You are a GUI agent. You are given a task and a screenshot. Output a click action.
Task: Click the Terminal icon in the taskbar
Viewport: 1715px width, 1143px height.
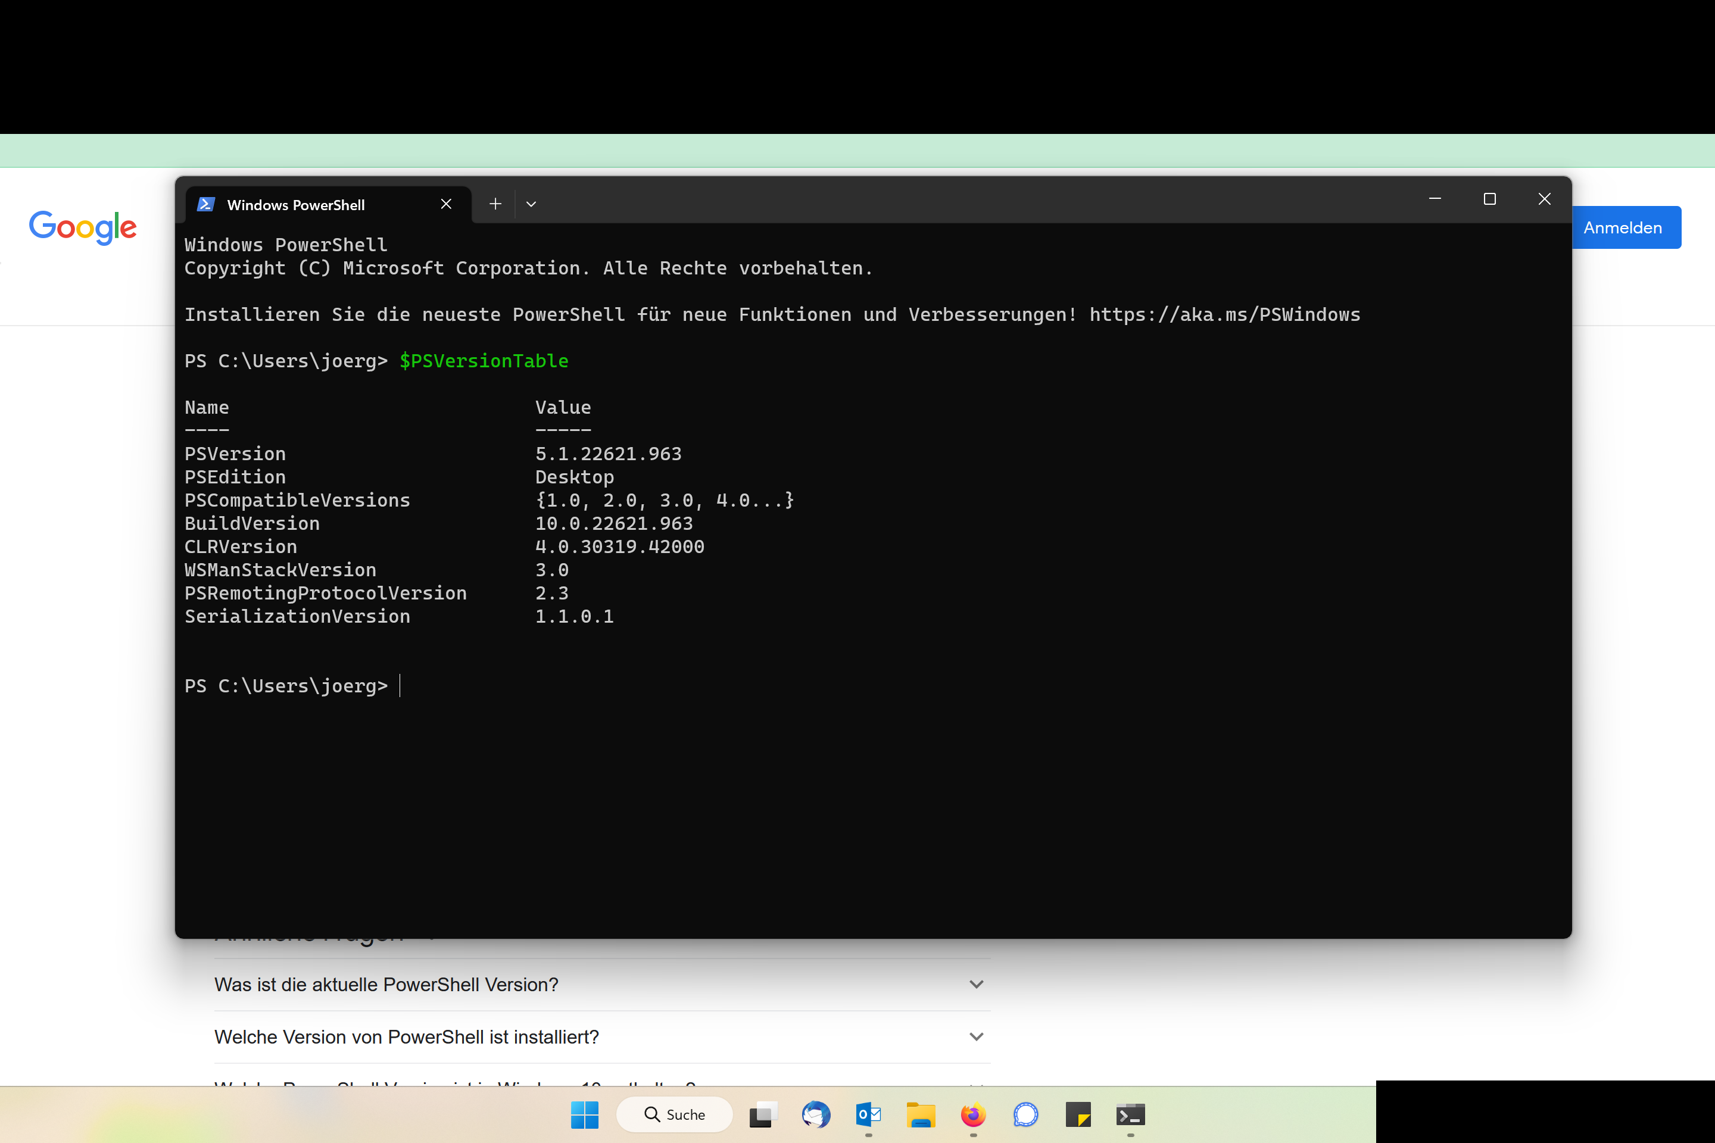[x=1131, y=1114]
